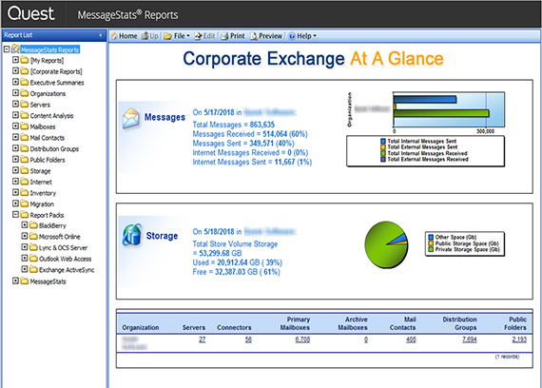This screenshot has width=542, height=388.
Task: Open the Help dropdown menu
Action: pyautogui.click(x=302, y=36)
